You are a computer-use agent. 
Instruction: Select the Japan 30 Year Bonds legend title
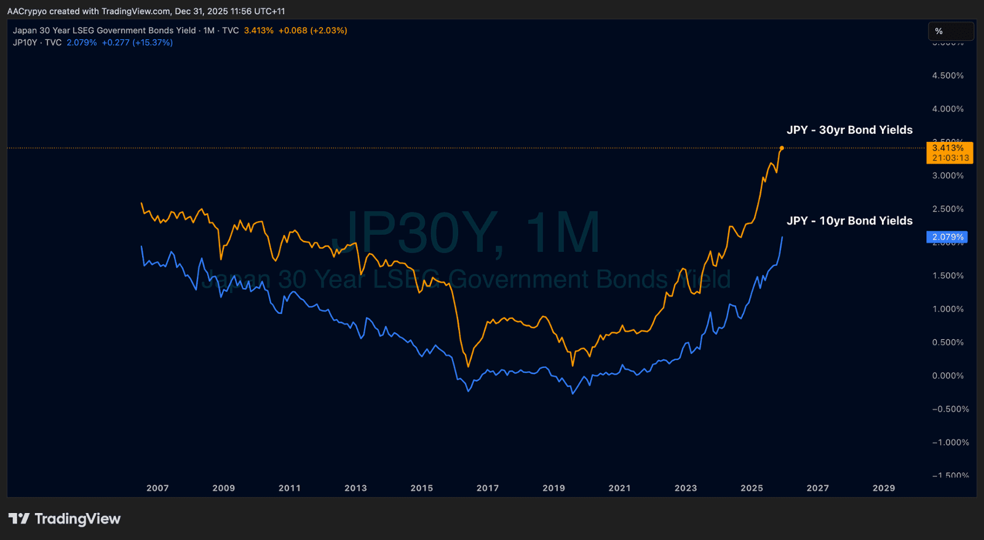pyautogui.click(x=105, y=30)
